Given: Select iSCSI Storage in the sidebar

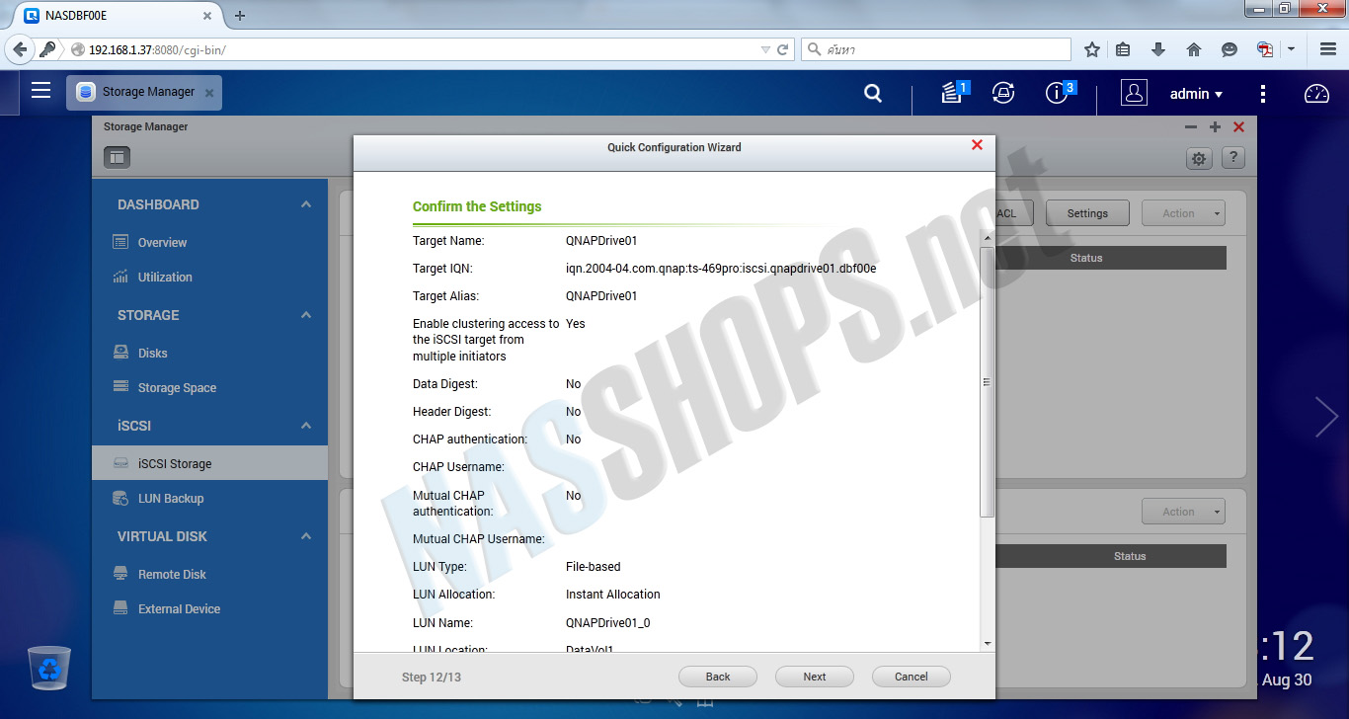Looking at the screenshot, I should coord(209,463).
